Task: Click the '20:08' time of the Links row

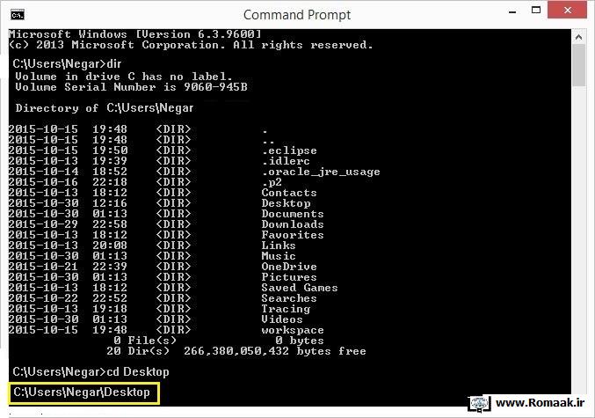Action: click(x=110, y=246)
